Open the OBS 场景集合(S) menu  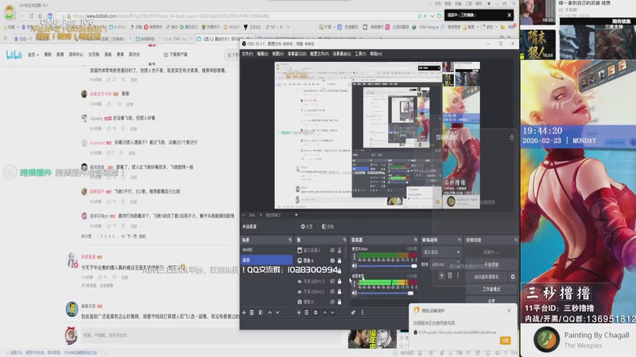pyautogui.click(x=342, y=54)
